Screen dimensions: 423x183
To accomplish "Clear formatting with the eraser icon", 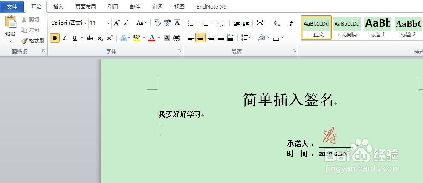I will 157,23.
